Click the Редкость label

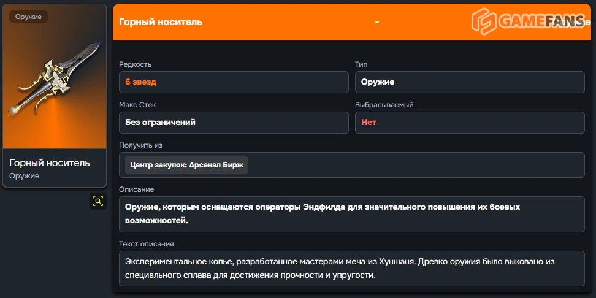pyautogui.click(x=135, y=64)
